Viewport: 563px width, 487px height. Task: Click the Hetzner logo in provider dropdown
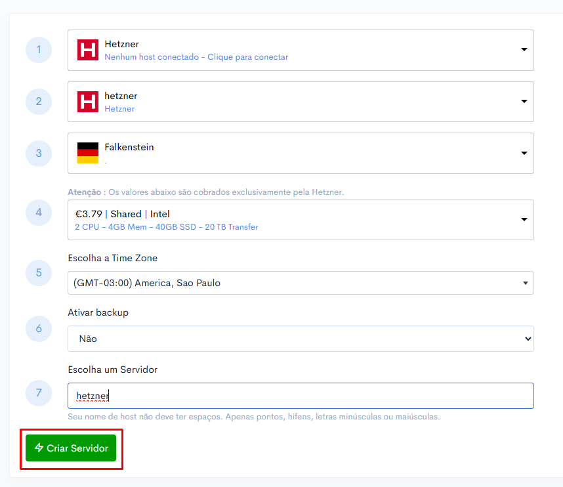tap(88, 50)
